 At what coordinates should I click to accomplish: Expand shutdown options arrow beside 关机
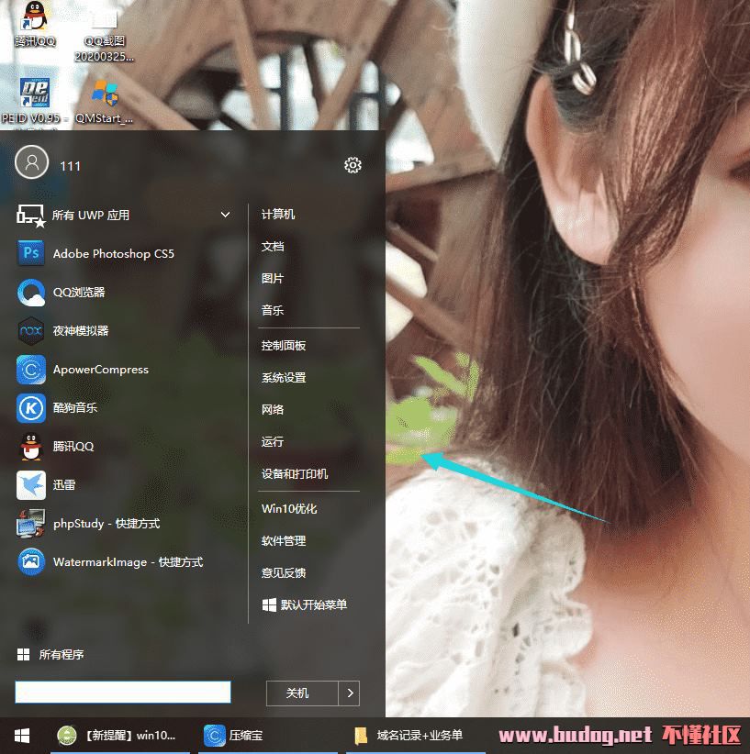click(x=349, y=693)
